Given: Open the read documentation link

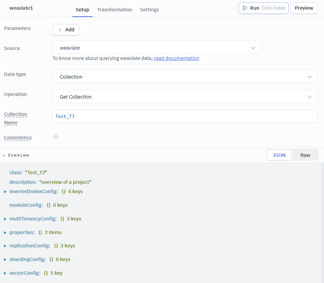Looking at the screenshot, I should coord(177,58).
